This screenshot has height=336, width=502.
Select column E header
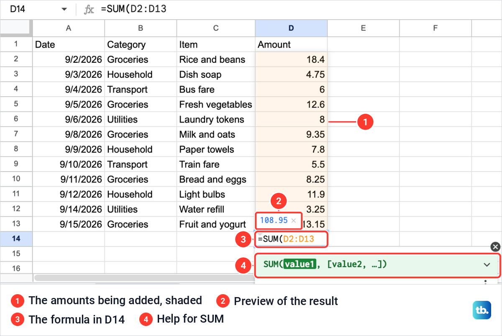pos(363,28)
